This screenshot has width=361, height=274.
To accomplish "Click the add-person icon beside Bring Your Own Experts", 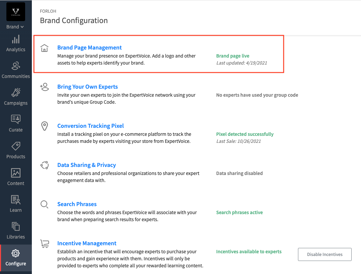I will click(45, 87).
